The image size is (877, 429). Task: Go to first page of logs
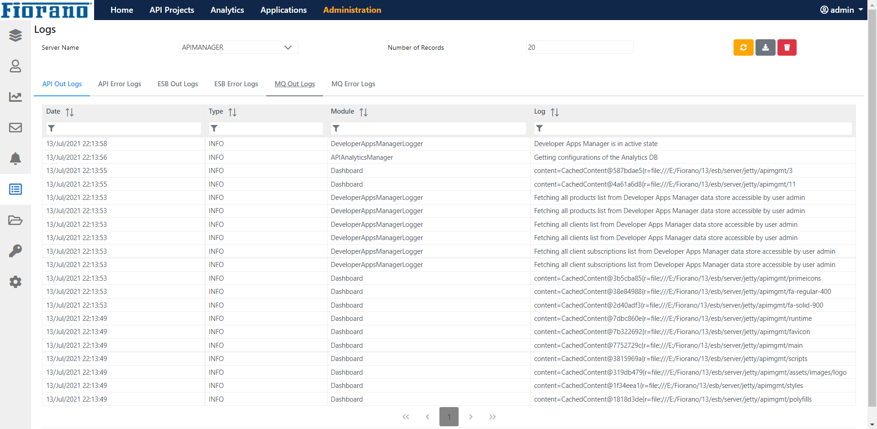coord(406,417)
